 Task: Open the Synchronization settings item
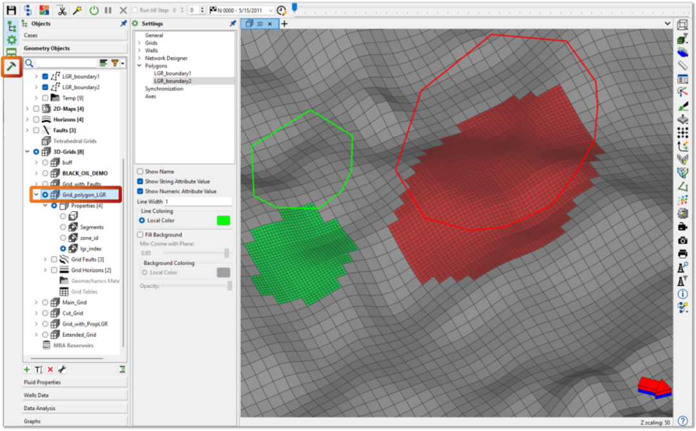point(164,89)
